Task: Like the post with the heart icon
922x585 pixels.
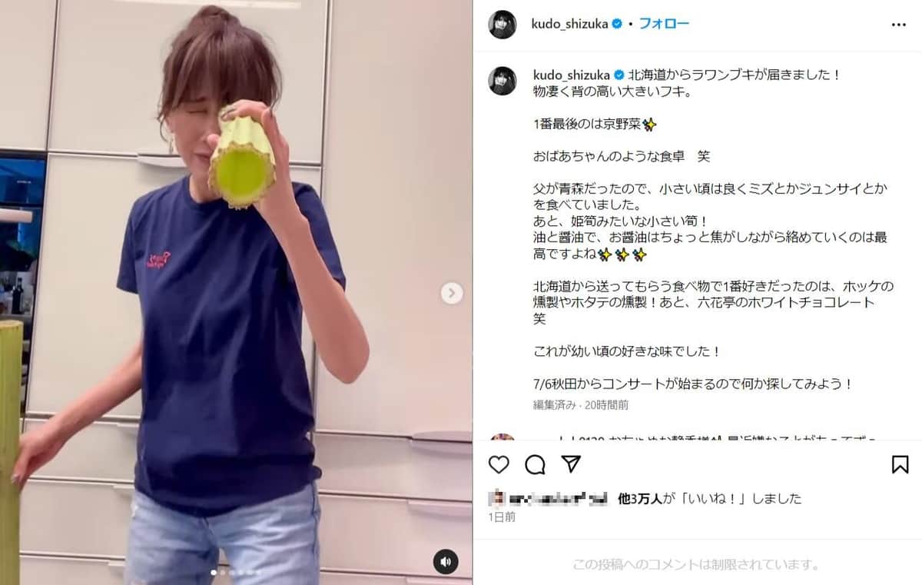Action: point(499,464)
